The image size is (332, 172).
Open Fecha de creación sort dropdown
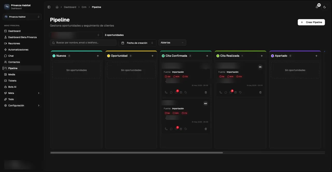tap(137, 43)
